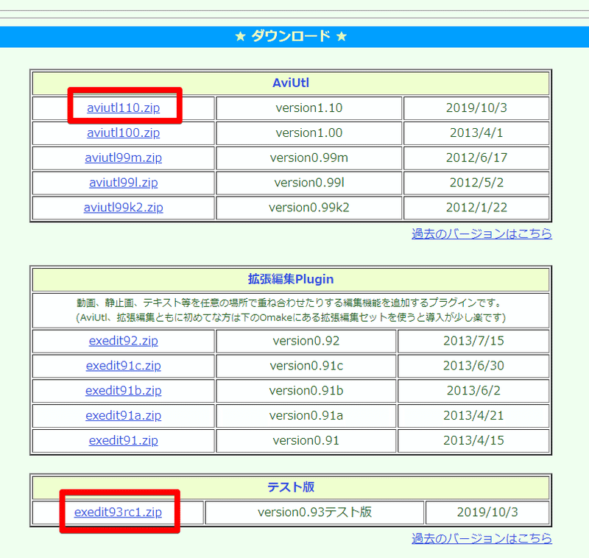Click the 2013/7/15 date cell

[473, 341]
